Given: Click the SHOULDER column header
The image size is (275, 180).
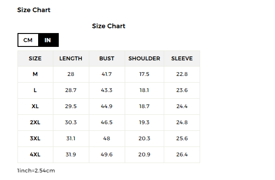Looking at the screenshot, I should pyautogui.click(x=144, y=59).
